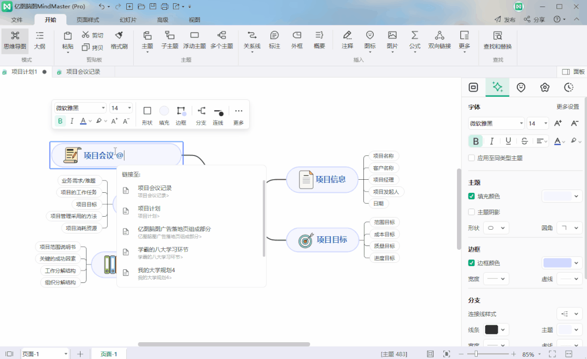The image size is (587, 359).
Task: Click the zoom slider handle
Action: pyautogui.click(x=476, y=354)
